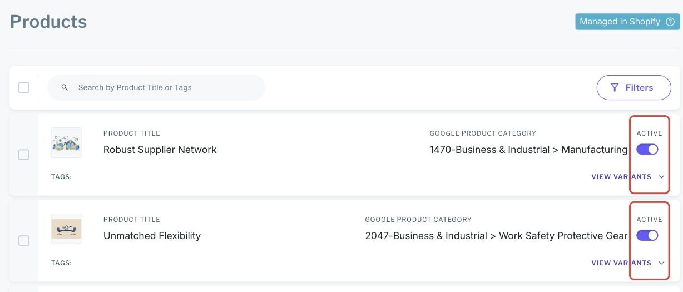683x292 pixels.
Task: Click the funnel filter icon
Action: [615, 88]
